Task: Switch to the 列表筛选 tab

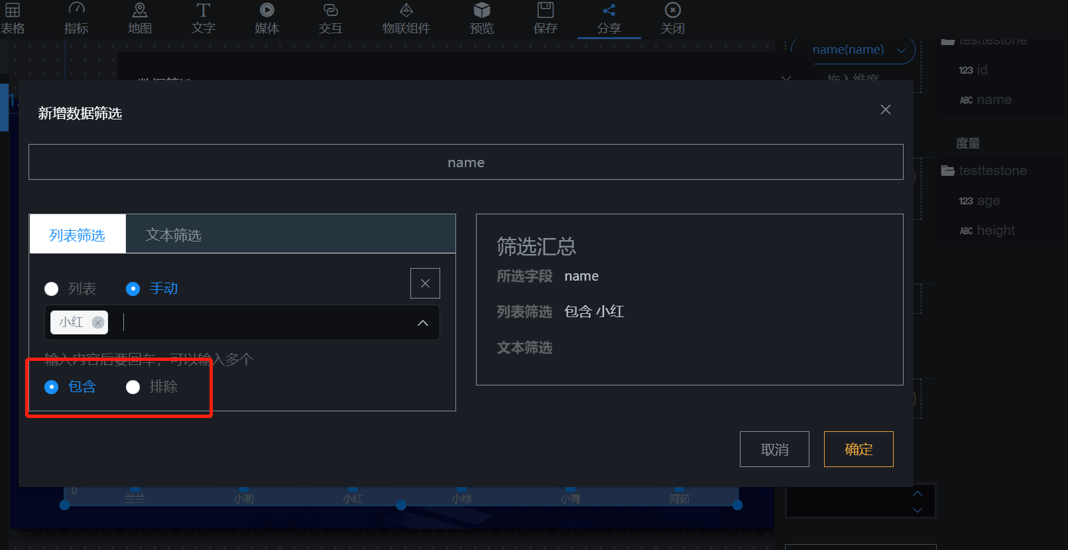Action: click(78, 235)
